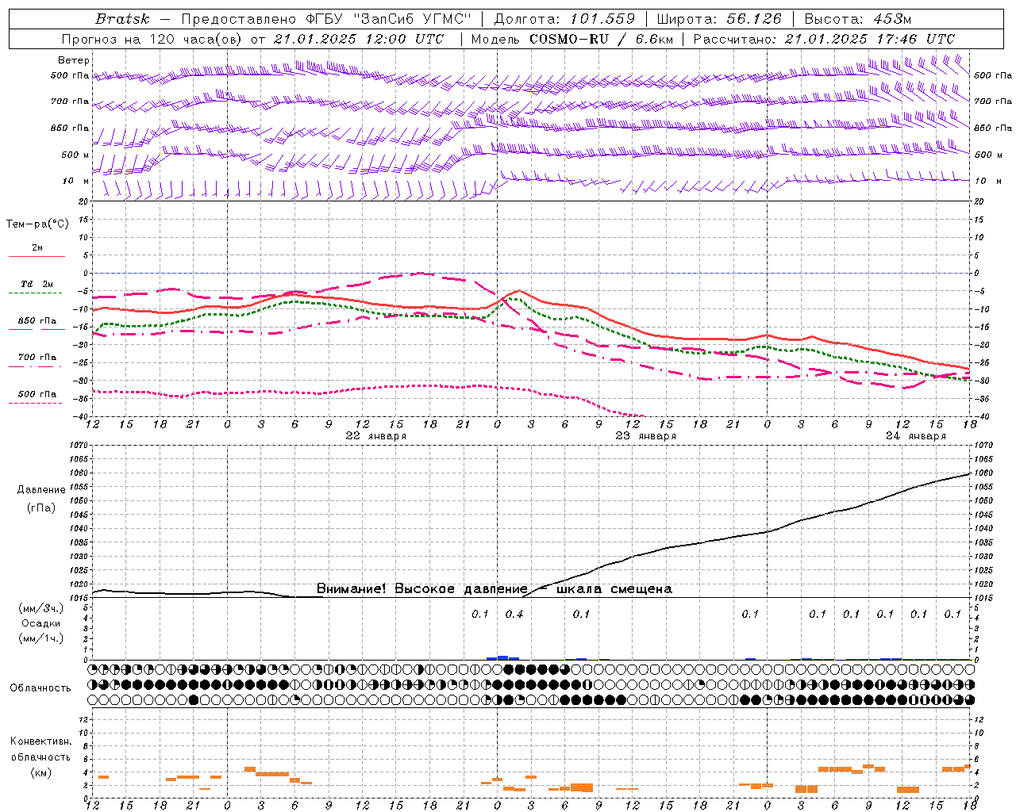The image size is (1016, 812).
Task: Click the '23 января' date label
Action: (646, 436)
